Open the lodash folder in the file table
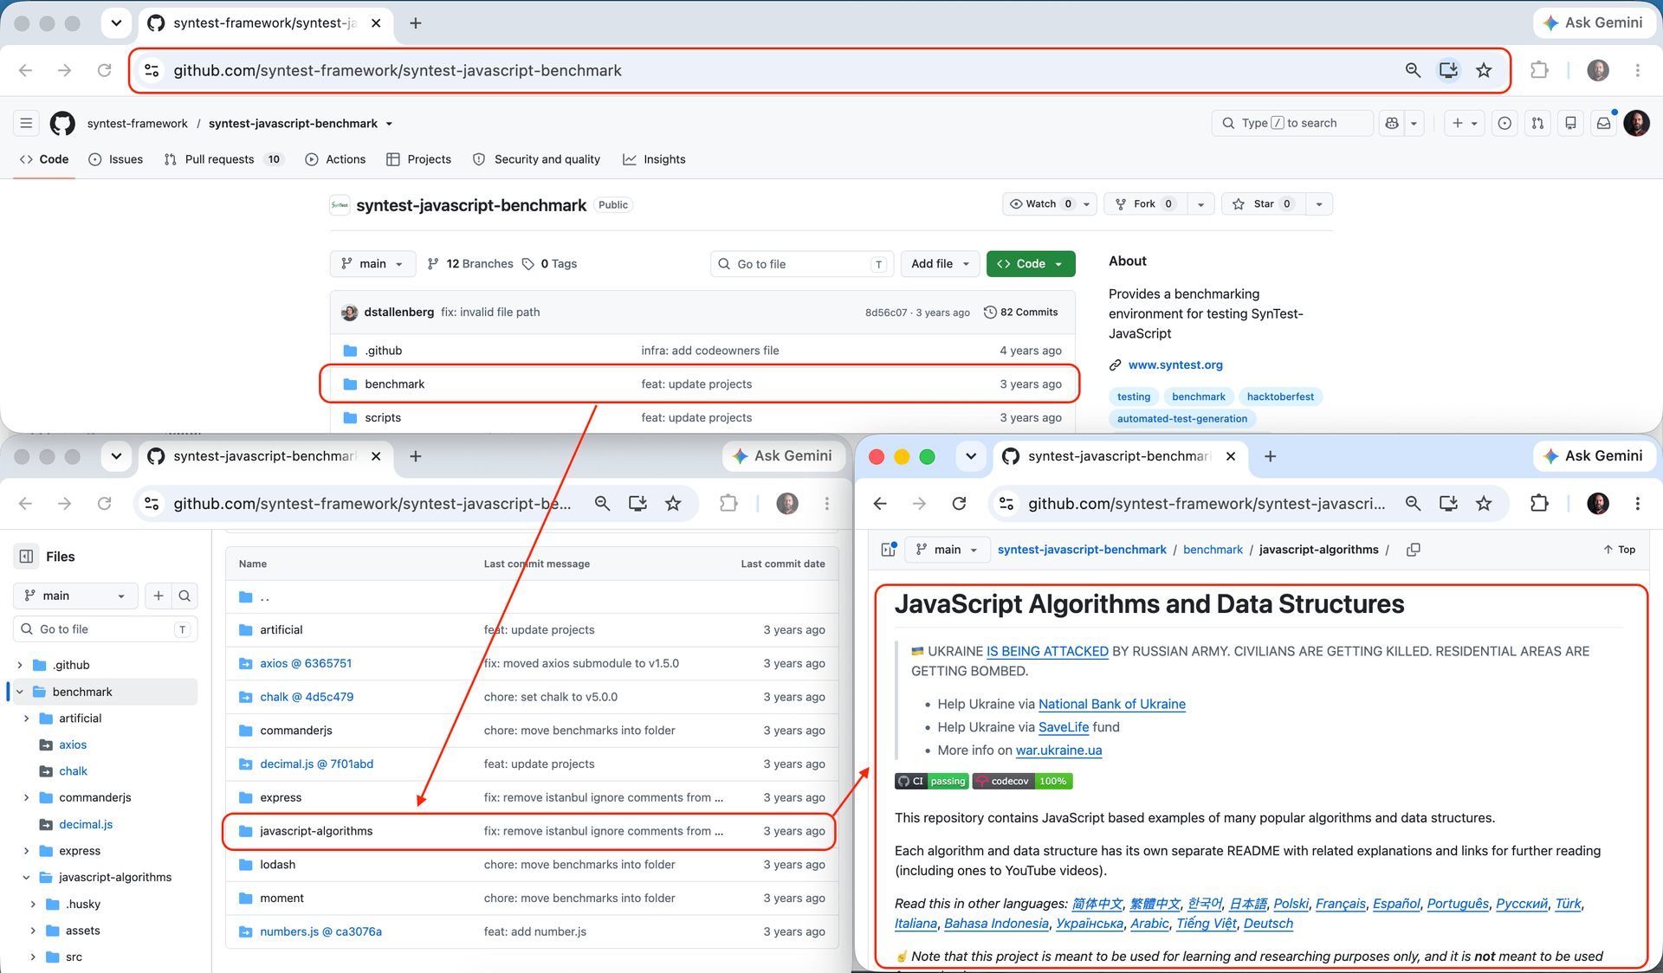The image size is (1663, 973). coord(277,865)
